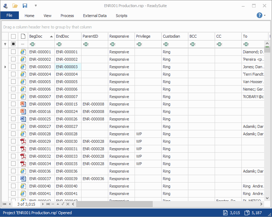This screenshot has height=217, width=272.
Task: Click the File button
Action: tap(9, 15)
